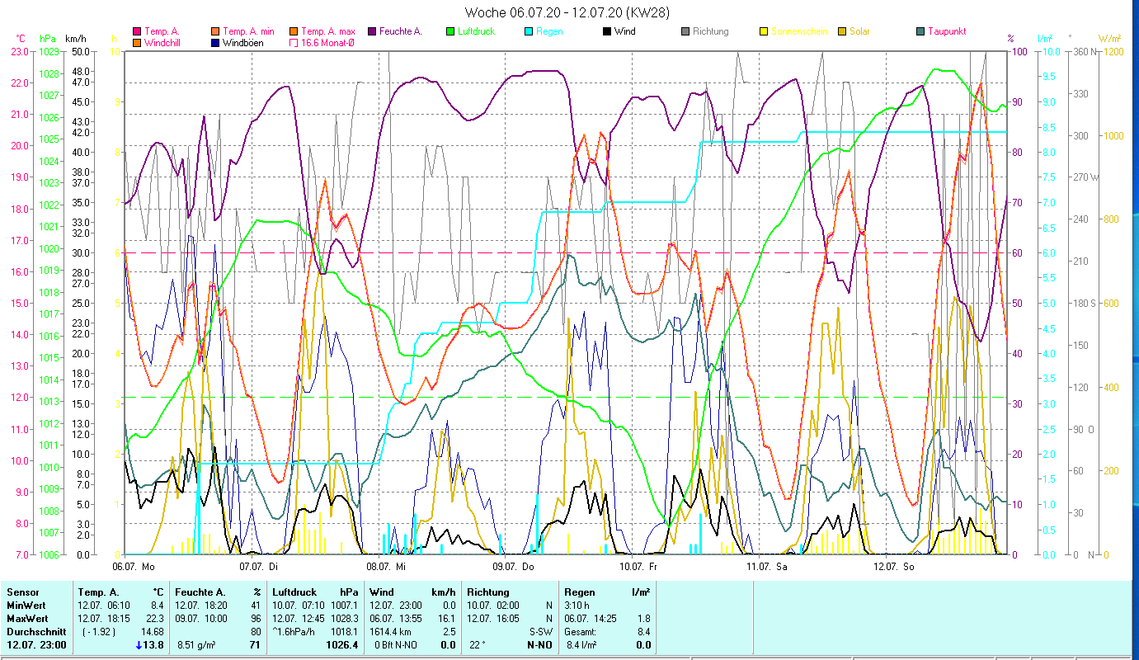
Task: Click the black Wind legend swatch
Action: pos(606,31)
